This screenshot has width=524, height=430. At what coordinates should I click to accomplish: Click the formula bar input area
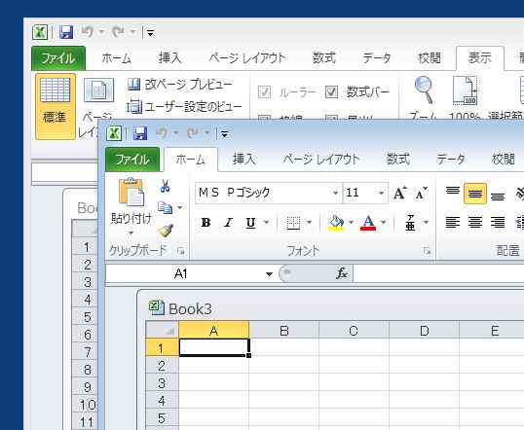coord(438,273)
